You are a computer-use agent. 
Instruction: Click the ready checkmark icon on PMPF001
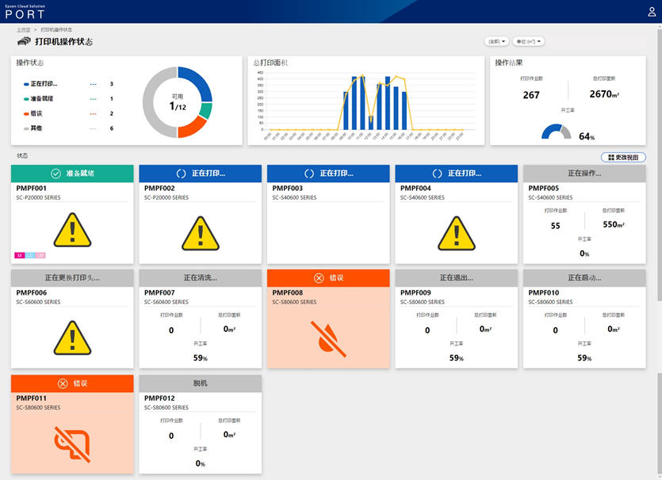55,173
